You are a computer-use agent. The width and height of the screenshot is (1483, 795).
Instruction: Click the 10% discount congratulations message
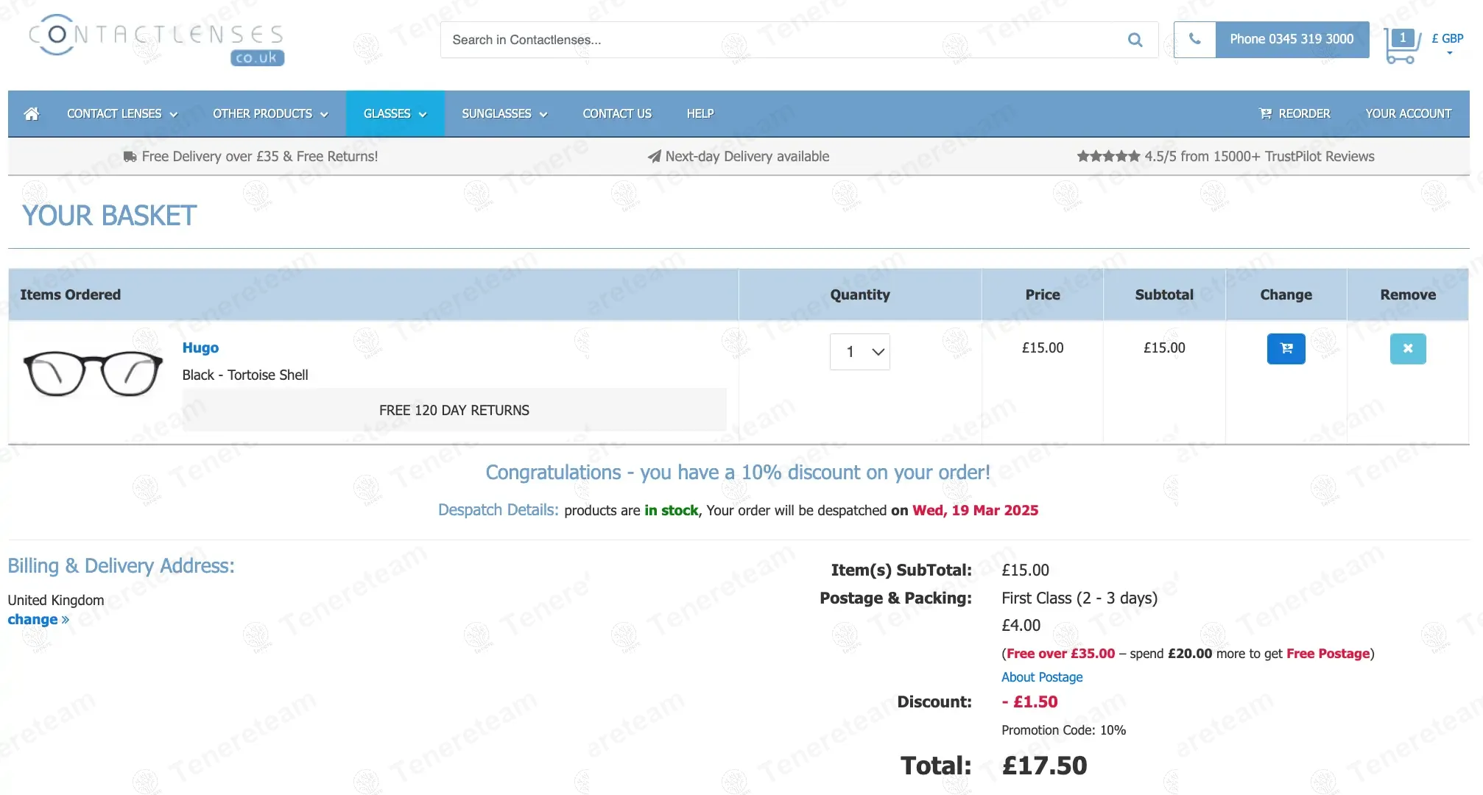[738, 472]
